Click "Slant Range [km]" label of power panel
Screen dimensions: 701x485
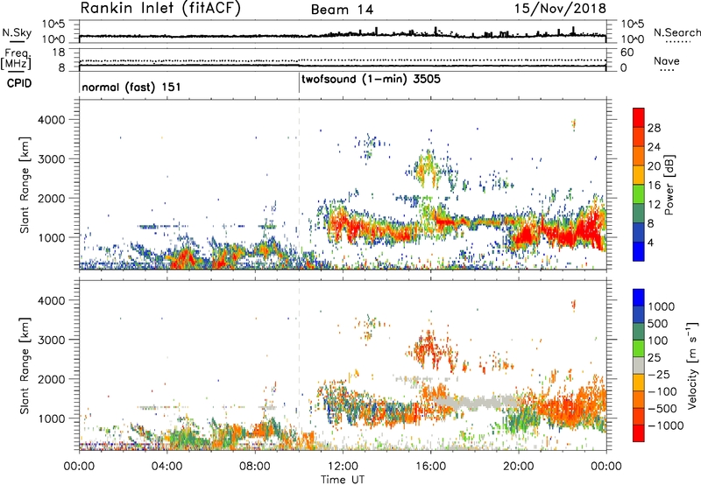pyautogui.click(x=25, y=185)
